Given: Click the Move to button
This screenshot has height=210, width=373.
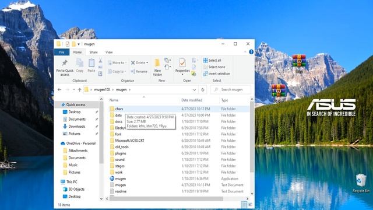Looking at the screenshot, I should (x=117, y=62).
